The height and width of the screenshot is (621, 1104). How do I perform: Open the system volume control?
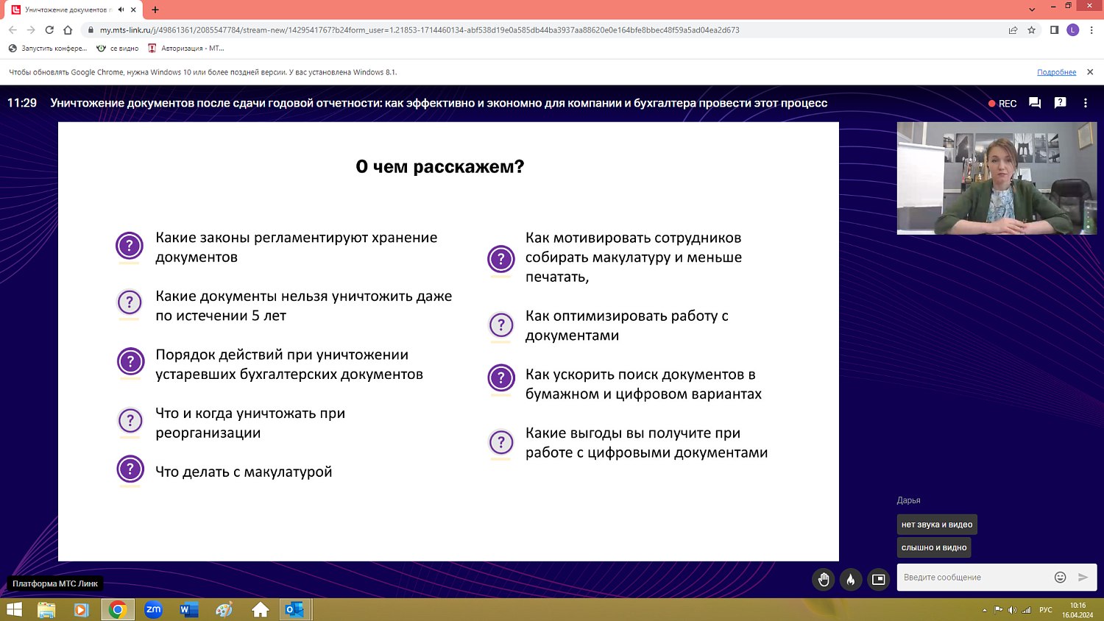click(x=1013, y=609)
